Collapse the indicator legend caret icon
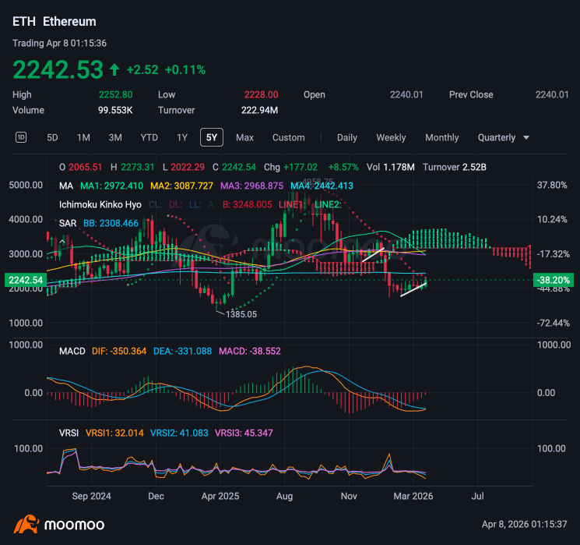The image size is (580, 545). (62, 242)
